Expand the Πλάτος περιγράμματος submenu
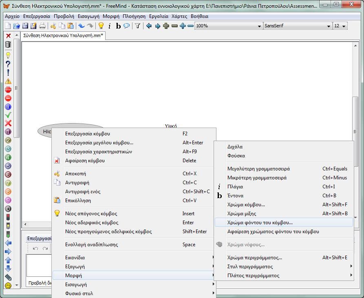Viewport: 364px width, 298px height. pos(284,276)
